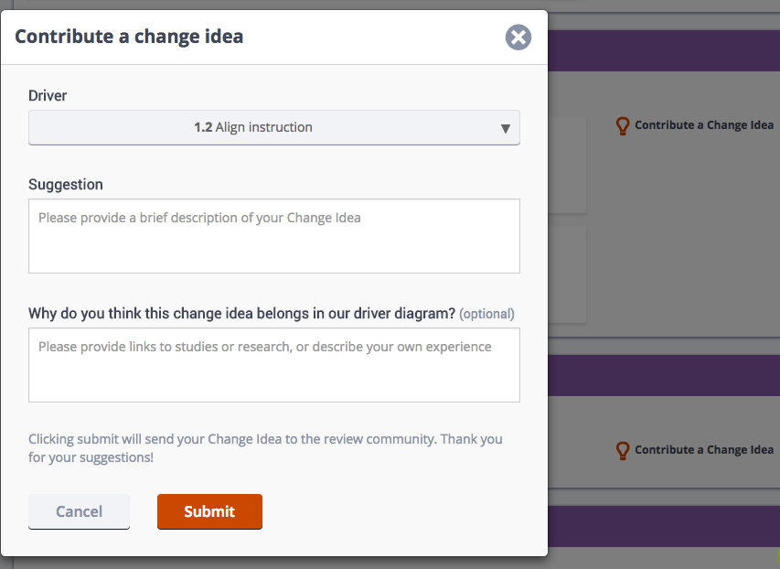Click the (optional) hint text

[486, 314]
